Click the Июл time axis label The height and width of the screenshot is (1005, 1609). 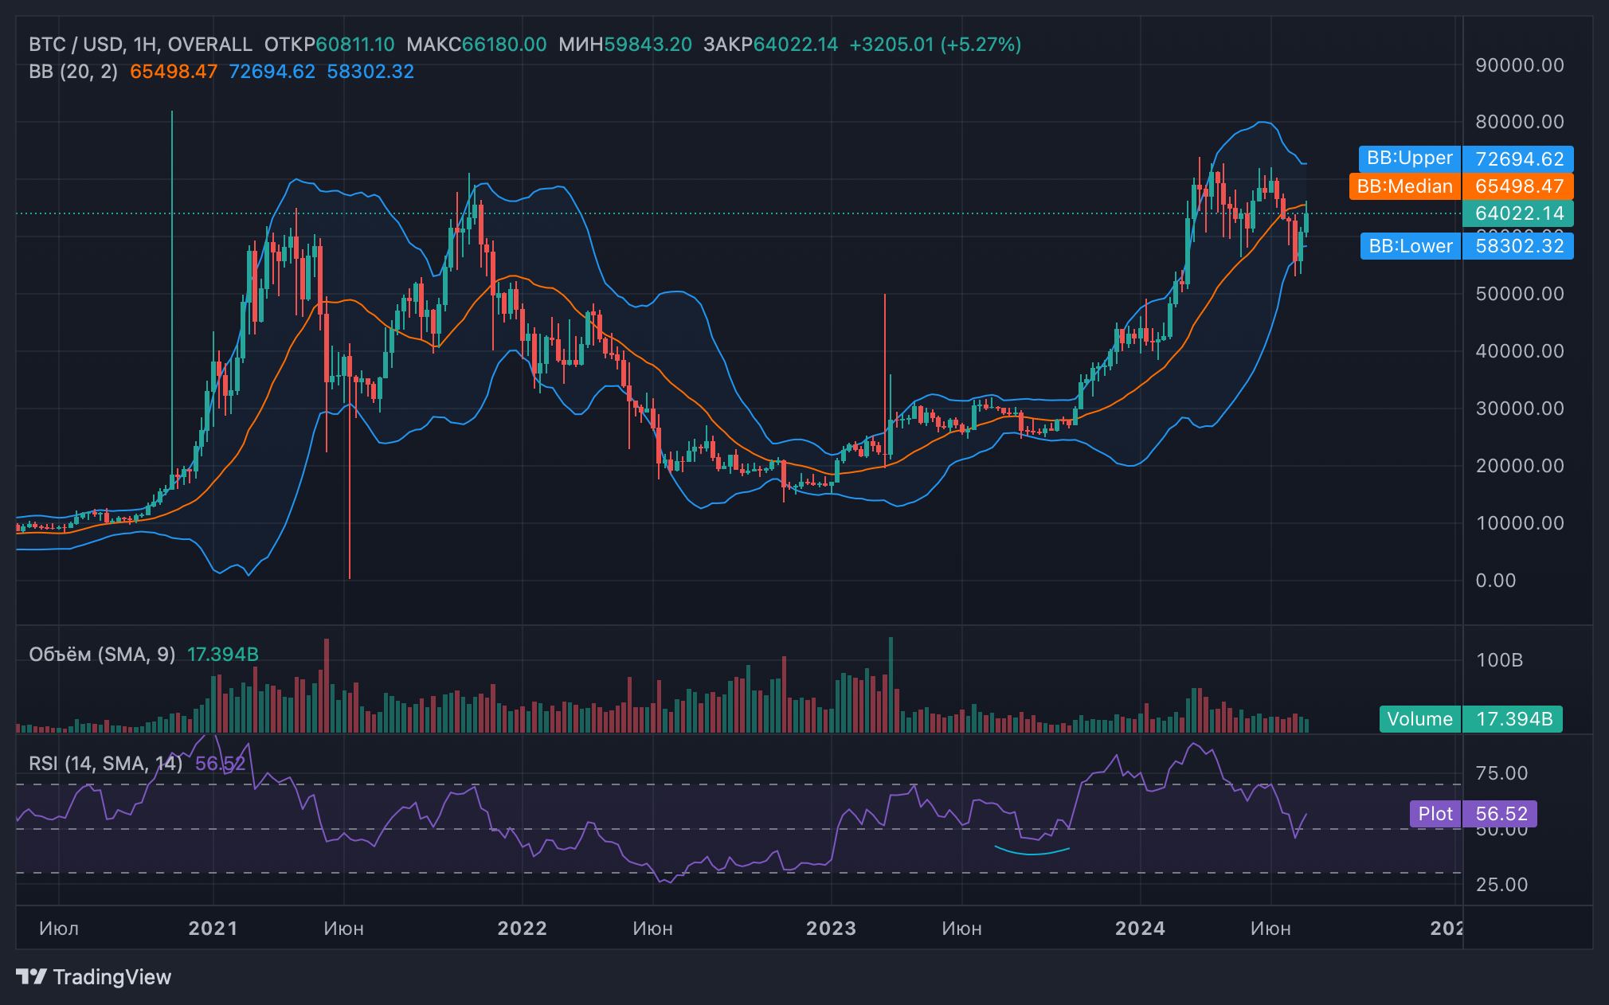pos(59,929)
